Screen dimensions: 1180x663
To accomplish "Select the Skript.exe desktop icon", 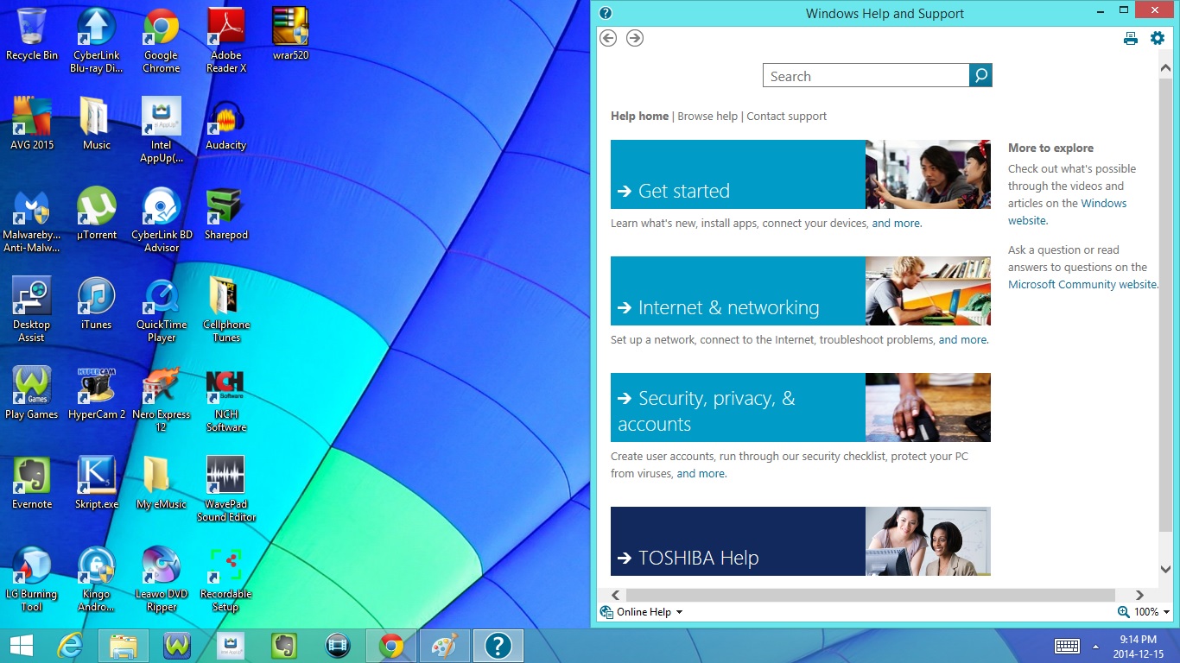I will tap(96, 483).
